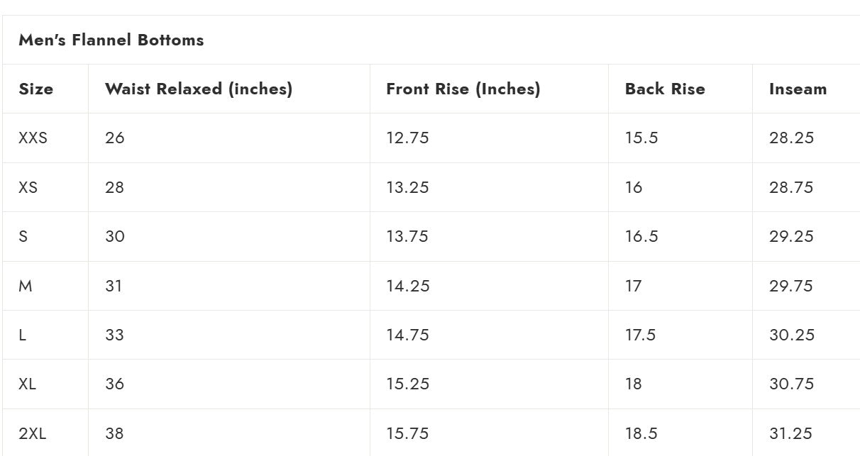
Task: Click the Inseam column header
Action: pos(798,89)
